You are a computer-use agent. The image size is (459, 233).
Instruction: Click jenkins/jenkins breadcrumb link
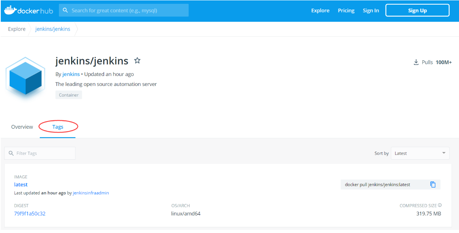click(x=53, y=29)
